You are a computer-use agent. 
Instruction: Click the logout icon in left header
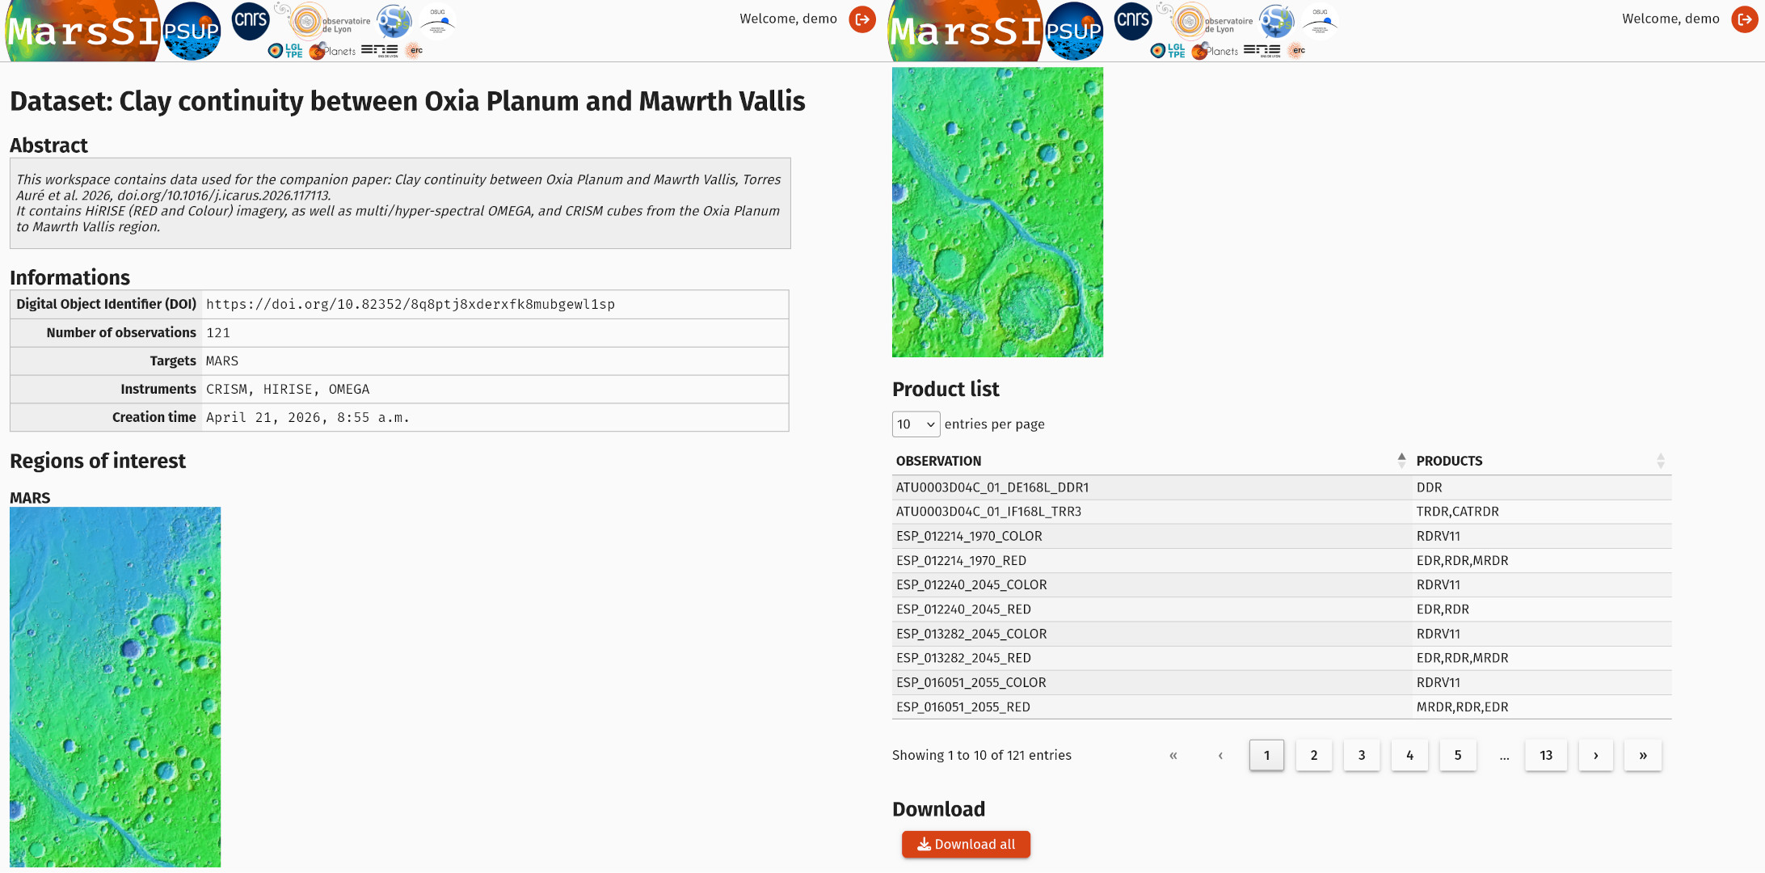862,19
